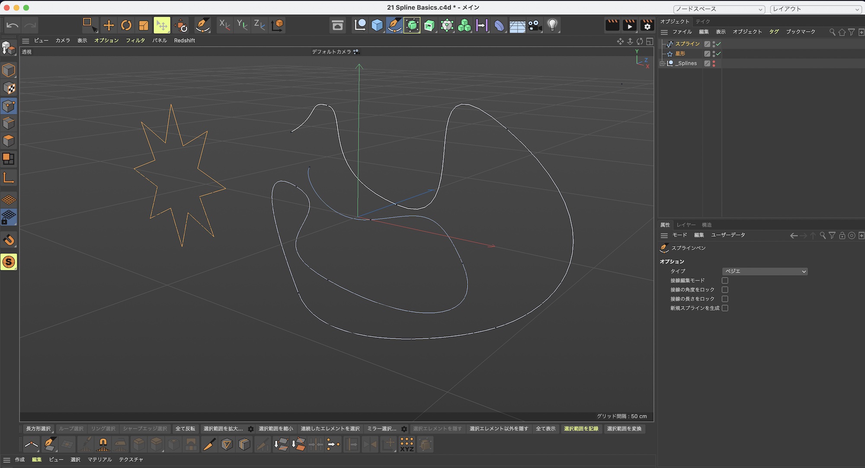The image size is (865, 468).
Task: Enable 接線の角度をロック checkbox
Action: (x=725, y=290)
